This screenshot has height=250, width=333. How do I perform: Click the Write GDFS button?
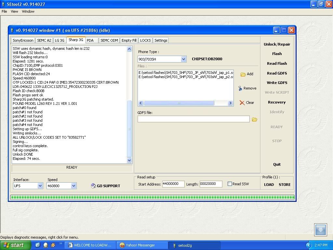tap(277, 83)
